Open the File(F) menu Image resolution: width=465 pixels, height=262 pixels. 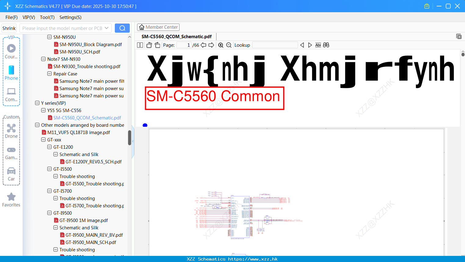(12, 17)
